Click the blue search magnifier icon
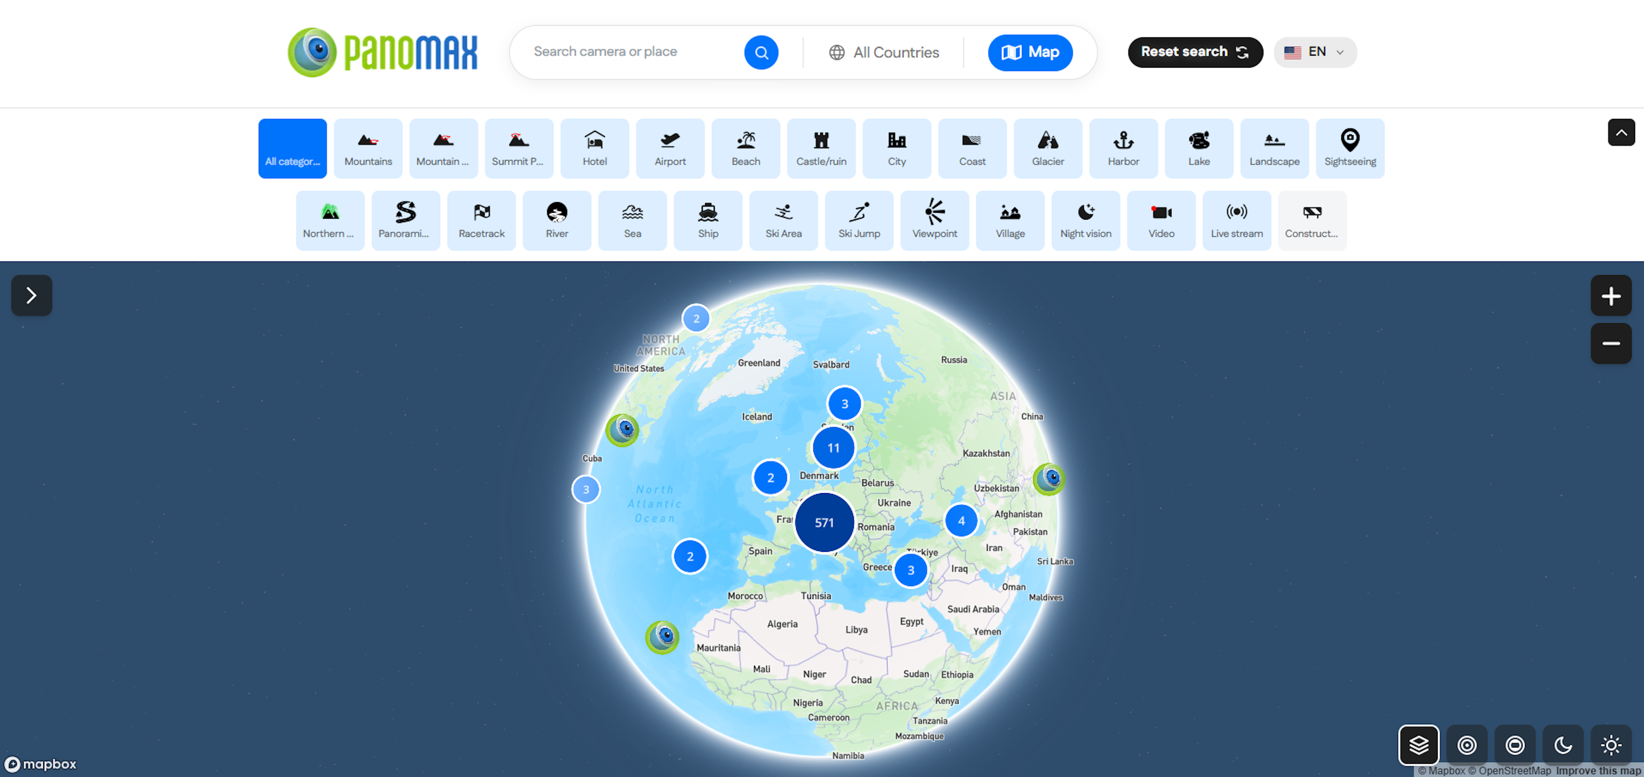This screenshot has height=777, width=1644. pyautogui.click(x=761, y=52)
